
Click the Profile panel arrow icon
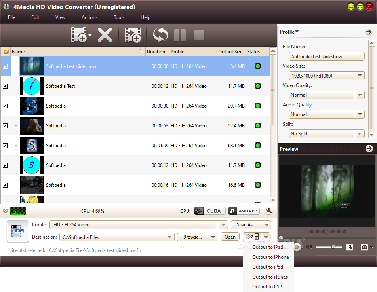coord(369,32)
